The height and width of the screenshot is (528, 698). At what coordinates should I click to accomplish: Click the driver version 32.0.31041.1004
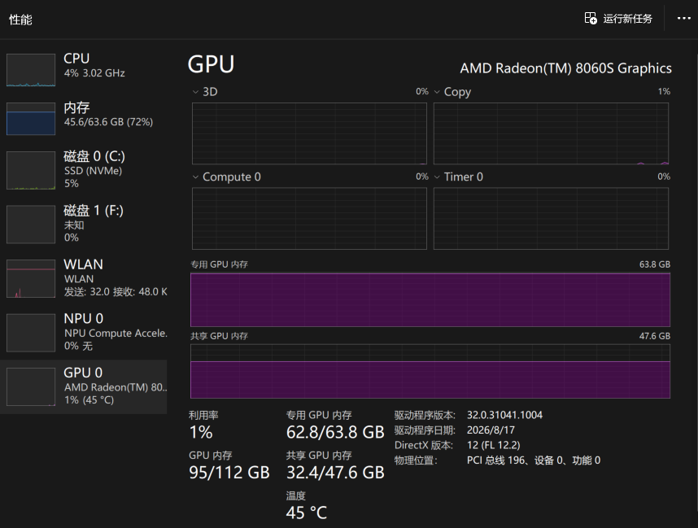click(x=504, y=415)
